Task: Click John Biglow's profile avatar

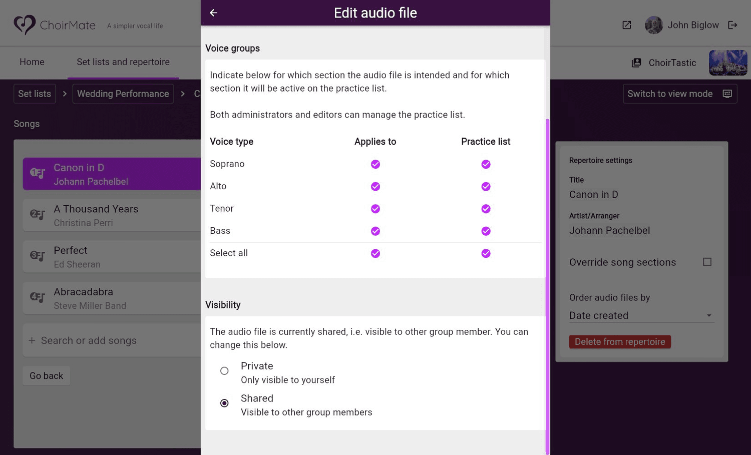Action: (x=654, y=25)
